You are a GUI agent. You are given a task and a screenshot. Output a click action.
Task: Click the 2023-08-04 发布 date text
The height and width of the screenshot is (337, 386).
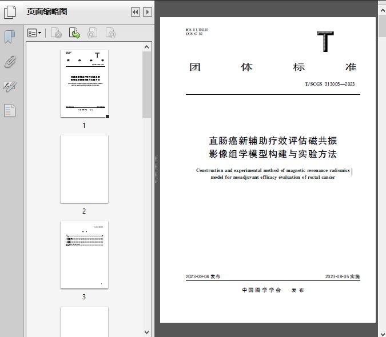pyautogui.click(x=203, y=276)
